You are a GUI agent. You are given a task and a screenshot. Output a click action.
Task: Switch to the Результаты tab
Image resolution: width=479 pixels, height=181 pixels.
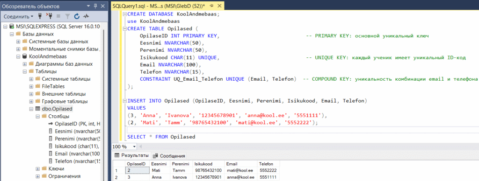tap(131, 155)
